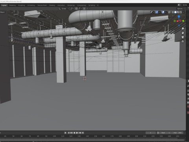Toggle viewport gizmos display
The width and height of the screenshot is (189, 142).
pos(157,12)
